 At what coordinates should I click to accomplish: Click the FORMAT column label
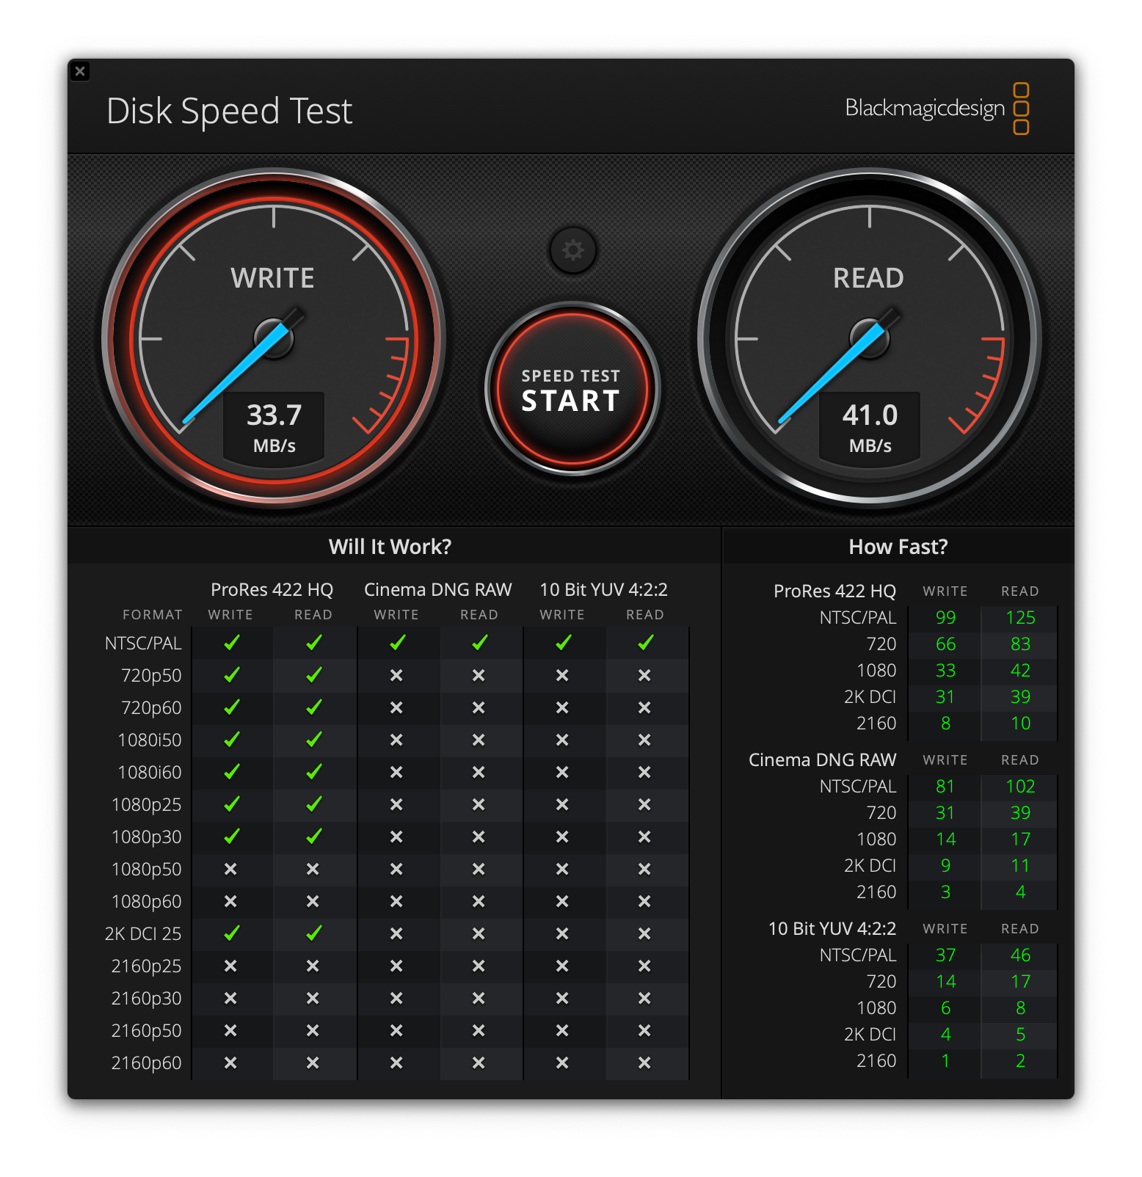tap(152, 615)
